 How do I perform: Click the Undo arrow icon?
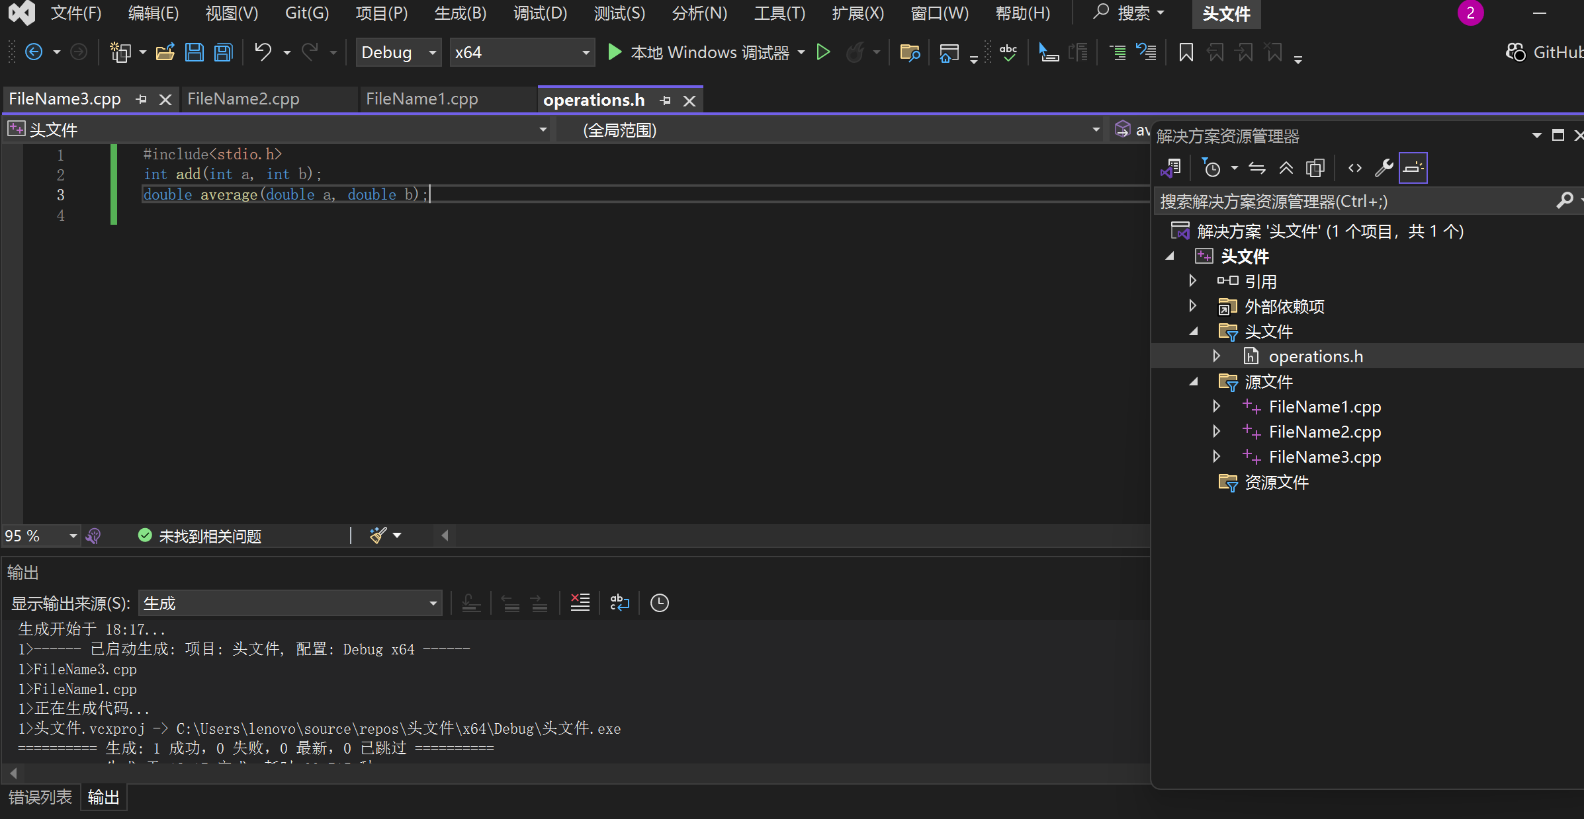click(263, 52)
